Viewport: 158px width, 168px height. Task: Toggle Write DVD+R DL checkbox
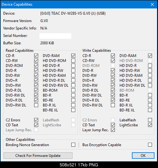click(x=113, y=100)
